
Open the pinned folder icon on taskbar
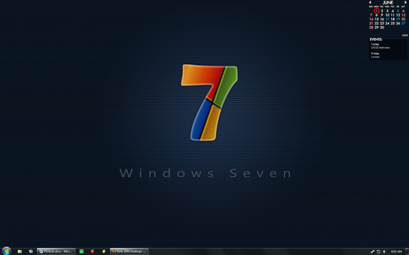[20, 251]
